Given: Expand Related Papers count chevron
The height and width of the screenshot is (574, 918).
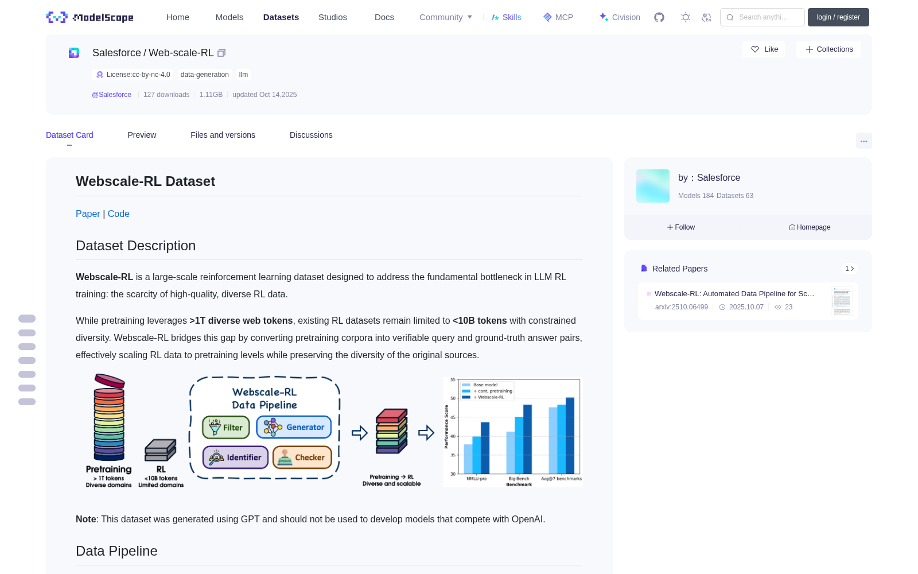Looking at the screenshot, I should [850, 269].
